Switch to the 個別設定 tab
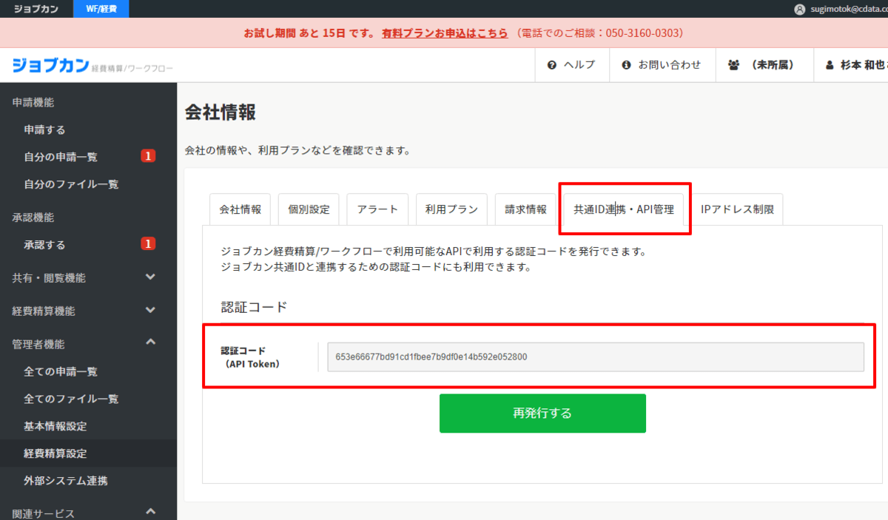Screen dimensions: 888x520 (309, 209)
